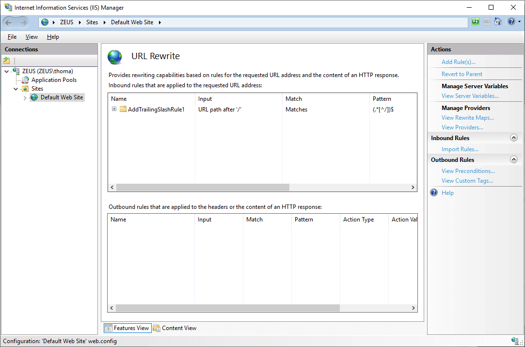Viewport: 525px width, 347px height.
Task: Open breadcrumb arrow after Sites
Action: (x=104, y=22)
